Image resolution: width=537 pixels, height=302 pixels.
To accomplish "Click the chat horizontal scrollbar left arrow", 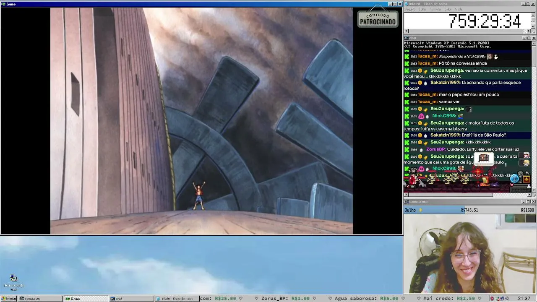I will tap(406, 194).
